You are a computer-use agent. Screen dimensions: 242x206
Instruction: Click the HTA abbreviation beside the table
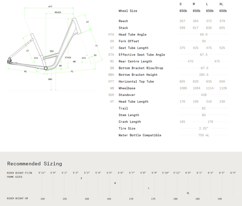111,35
